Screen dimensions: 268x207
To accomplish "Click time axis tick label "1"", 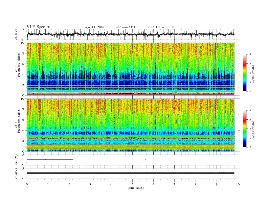I will click(x=48, y=184).
